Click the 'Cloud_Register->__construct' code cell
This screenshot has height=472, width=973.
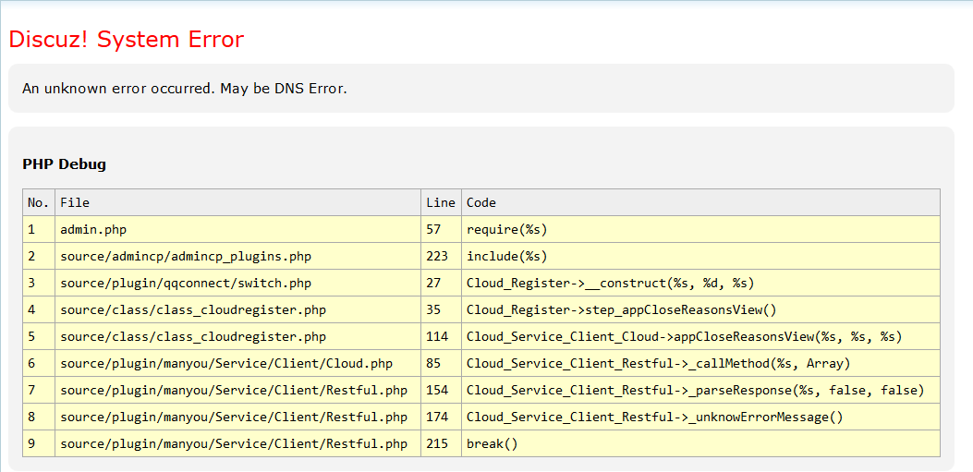click(700, 284)
